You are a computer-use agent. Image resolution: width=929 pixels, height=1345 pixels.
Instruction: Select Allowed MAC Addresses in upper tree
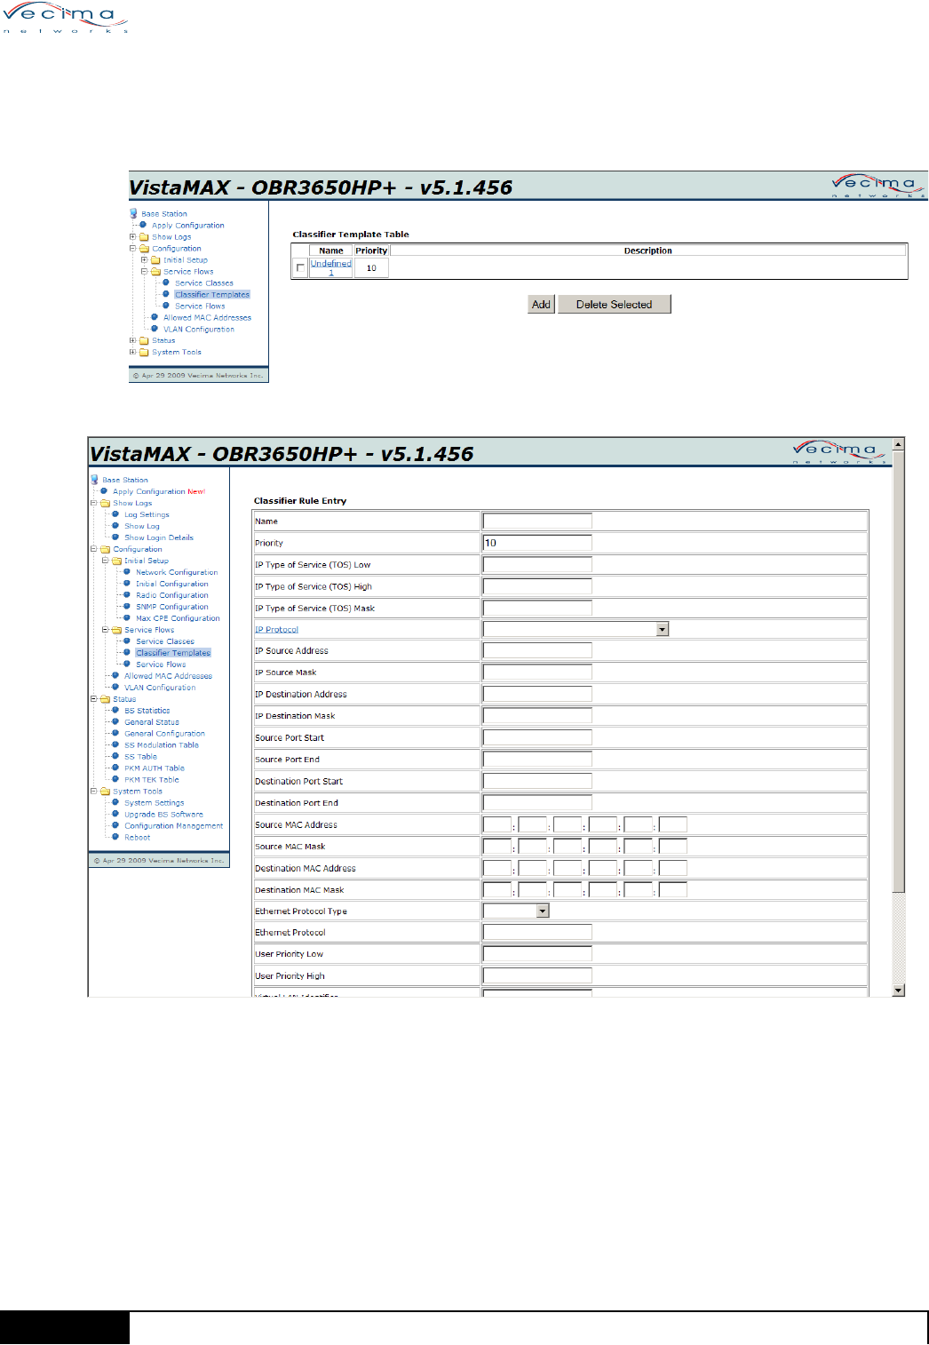click(x=207, y=318)
